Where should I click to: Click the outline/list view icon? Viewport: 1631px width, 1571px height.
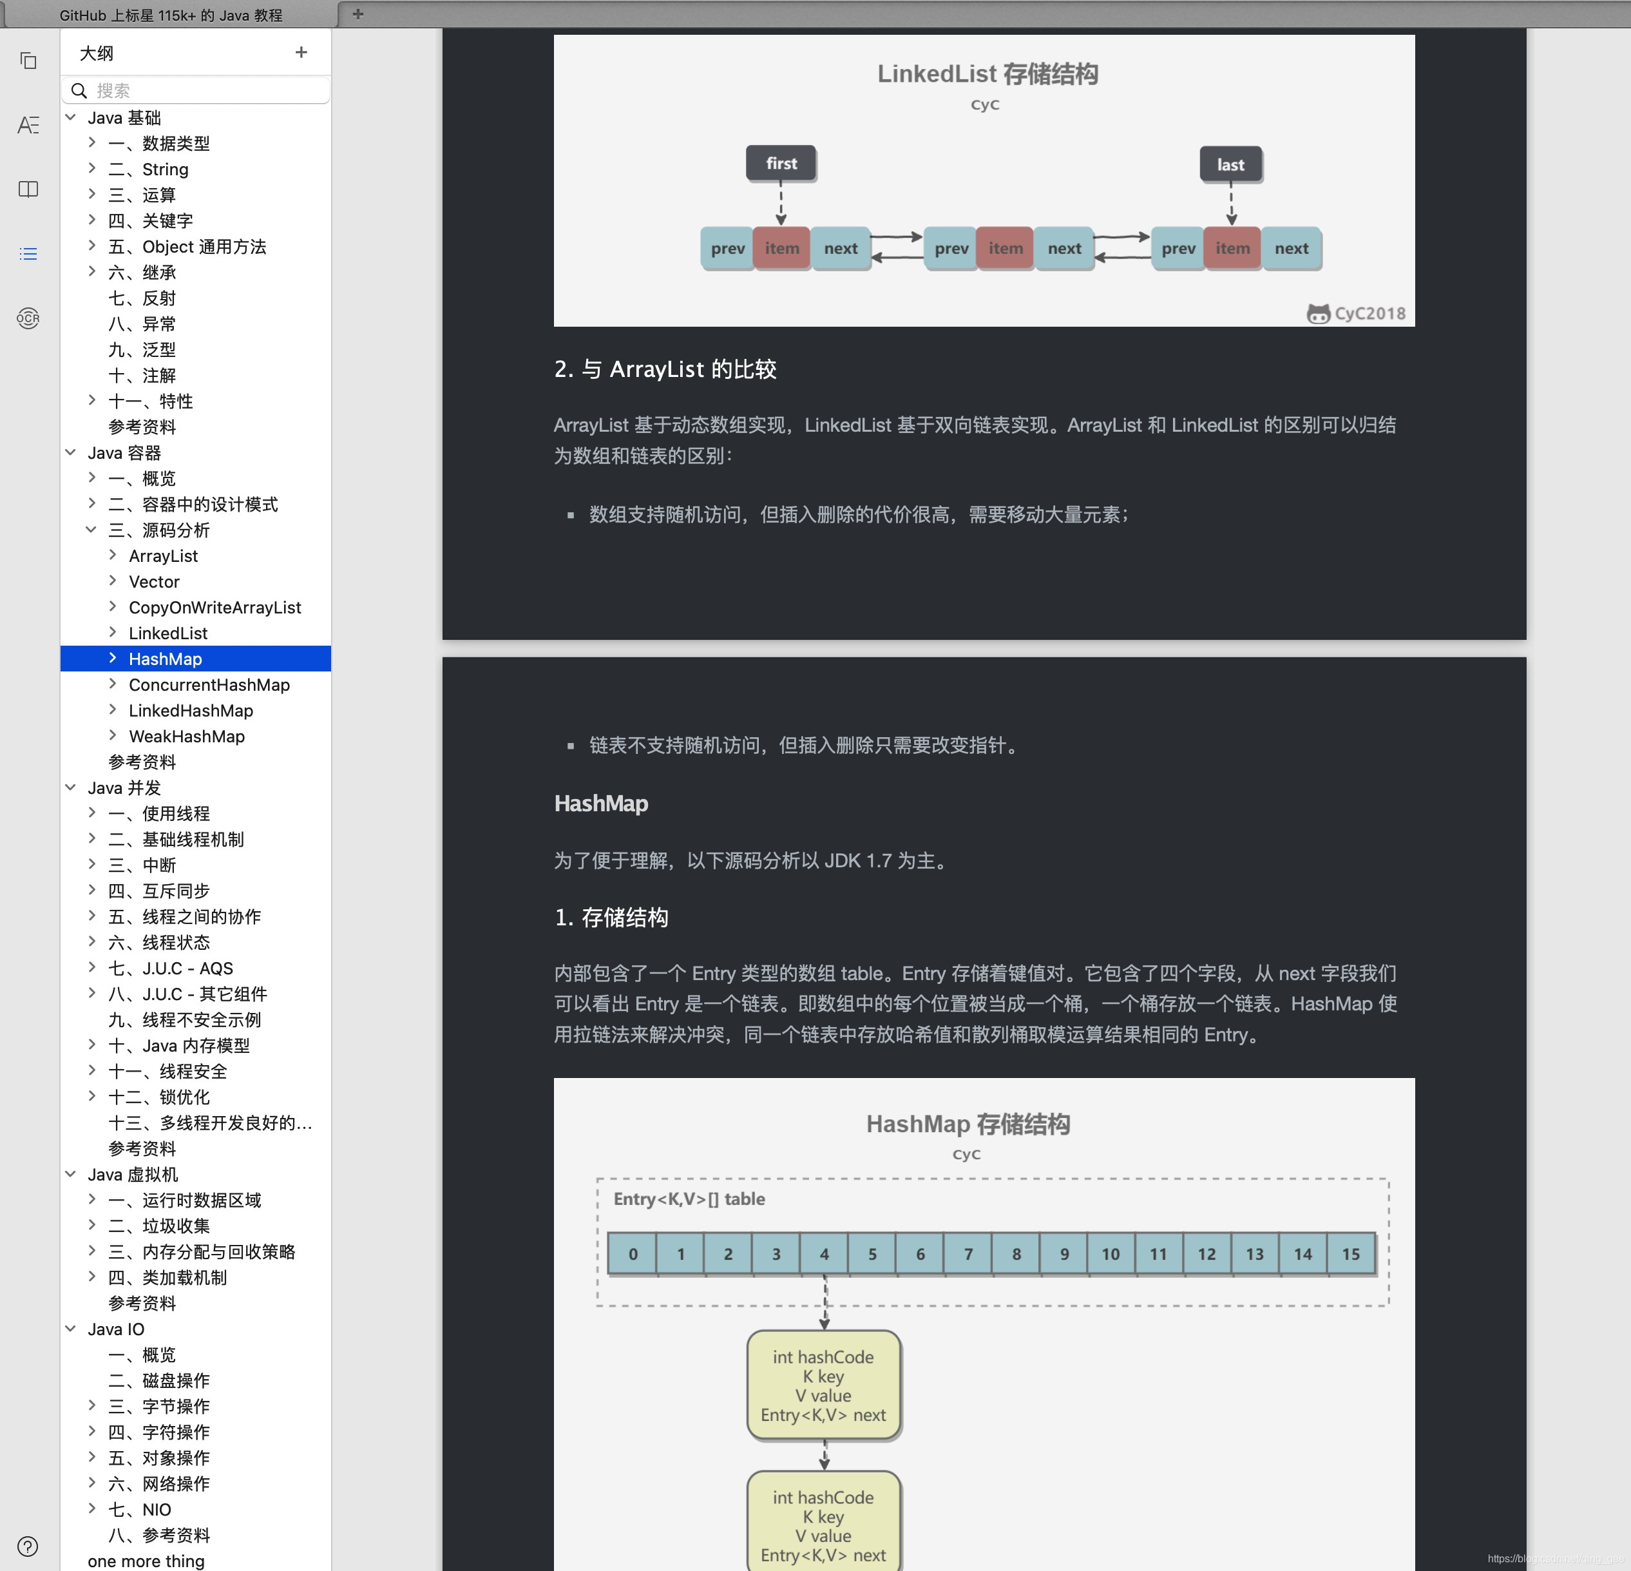tap(29, 254)
